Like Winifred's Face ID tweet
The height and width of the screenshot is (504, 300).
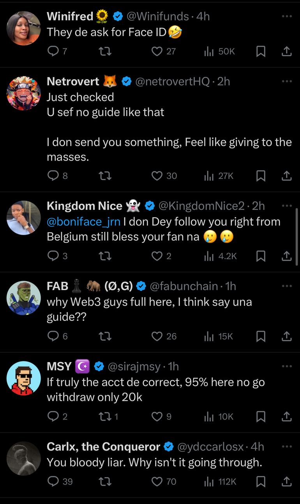(157, 51)
